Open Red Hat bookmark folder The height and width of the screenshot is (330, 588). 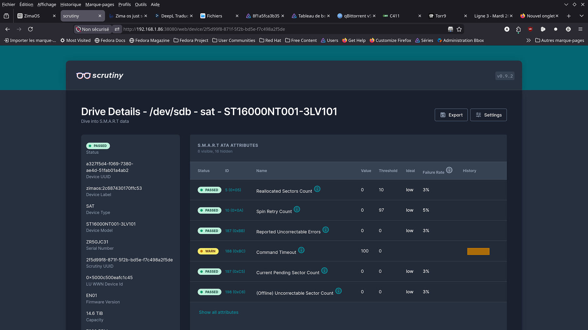click(x=270, y=40)
